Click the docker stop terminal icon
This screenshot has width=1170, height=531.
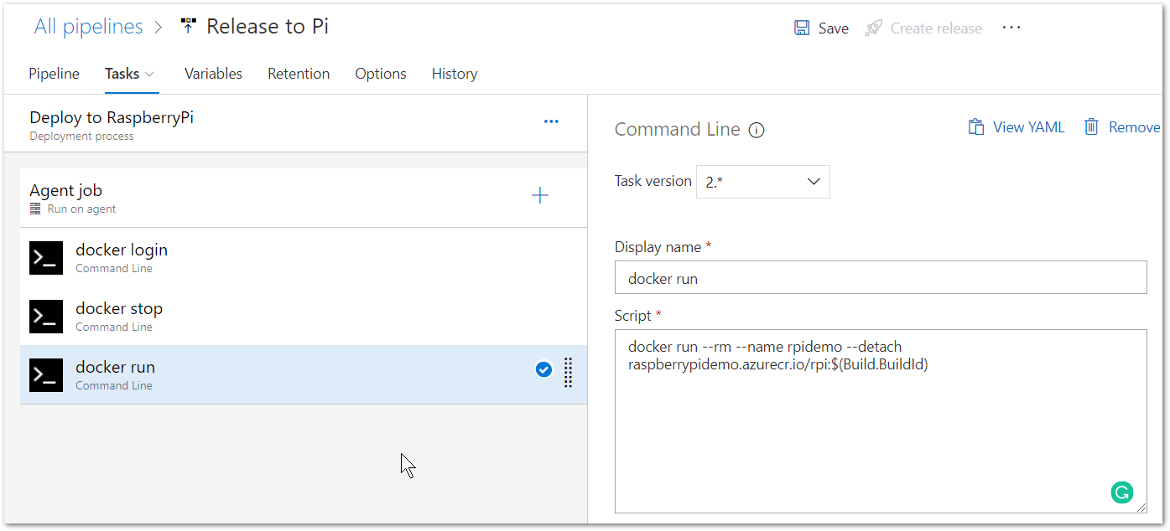(45, 317)
